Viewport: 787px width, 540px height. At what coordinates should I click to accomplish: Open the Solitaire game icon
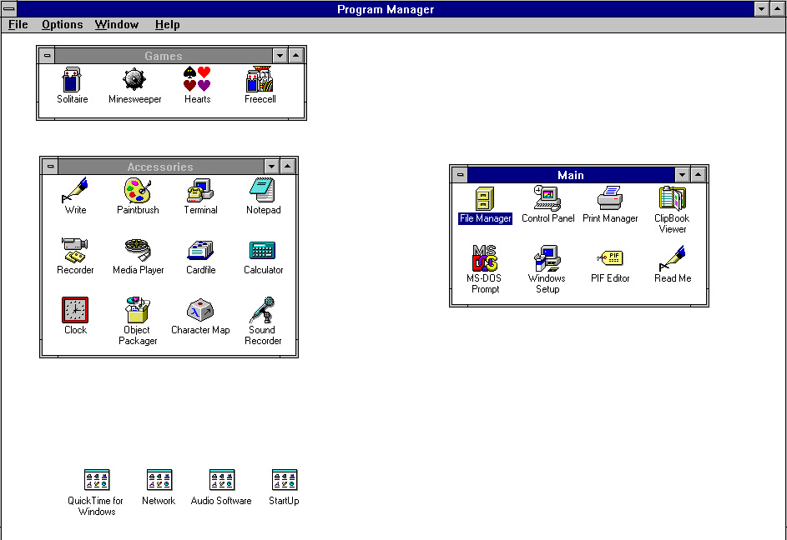coord(73,81)
